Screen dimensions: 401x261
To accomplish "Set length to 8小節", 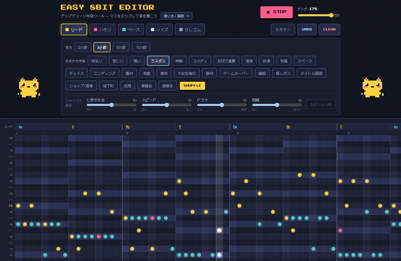I will [x=121, y=48].
